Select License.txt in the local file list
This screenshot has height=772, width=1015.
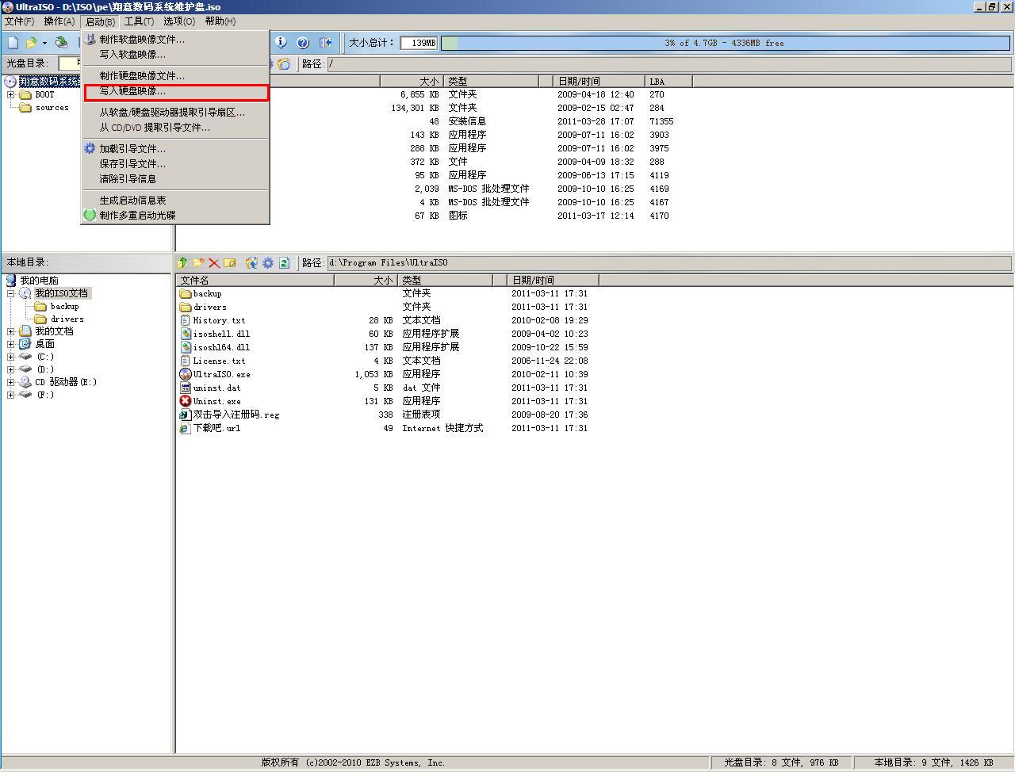pyautogui.click(x=219, y=361)
